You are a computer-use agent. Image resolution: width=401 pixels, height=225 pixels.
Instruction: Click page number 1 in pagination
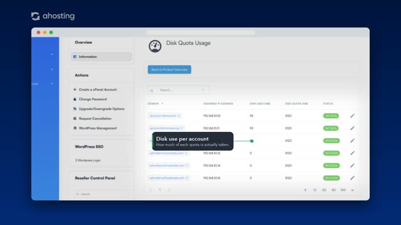point(160,190)
